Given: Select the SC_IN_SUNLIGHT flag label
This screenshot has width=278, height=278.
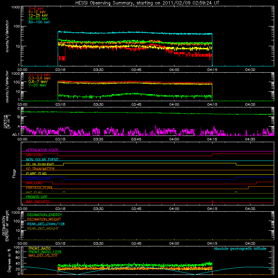Looking at the screenshot, I should coord(40,164).
